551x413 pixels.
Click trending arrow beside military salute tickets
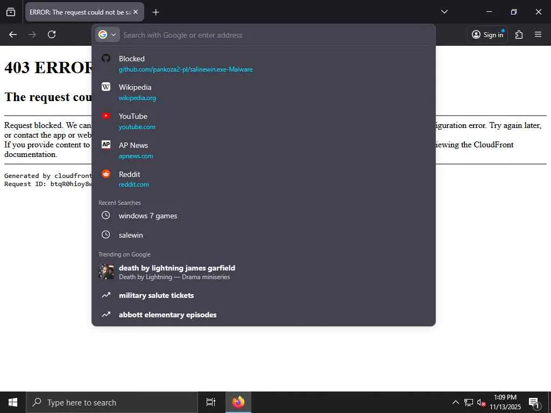[x=106, y=295]
